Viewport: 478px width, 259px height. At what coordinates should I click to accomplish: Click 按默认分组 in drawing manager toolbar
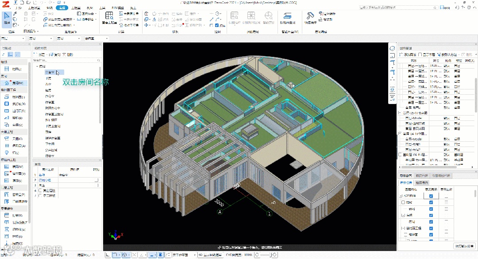click(x=447, y=54)
